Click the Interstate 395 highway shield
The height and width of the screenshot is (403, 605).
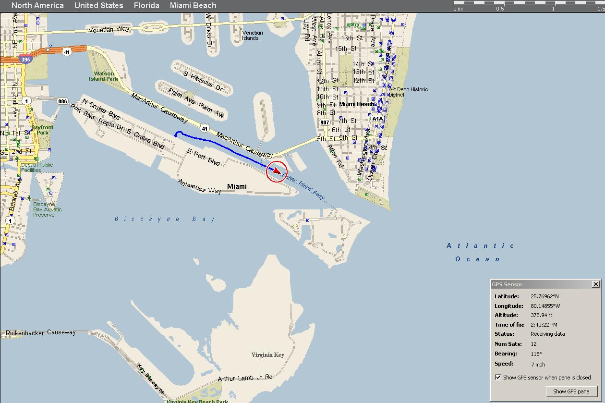(x=25, y=60)
